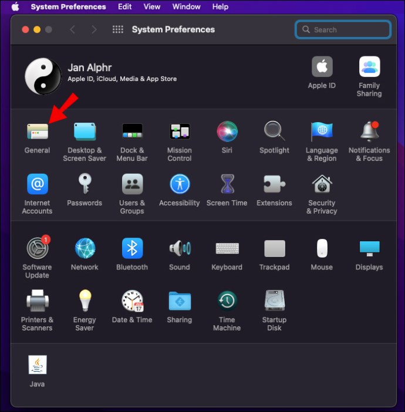Minimize window with yellow button
Image resolution: width=405 pixels, height=412 pixels.
coord(37,29)
